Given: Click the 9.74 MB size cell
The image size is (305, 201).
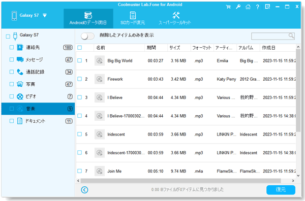Looking at the screenshot, I should [x=178, y=171].
